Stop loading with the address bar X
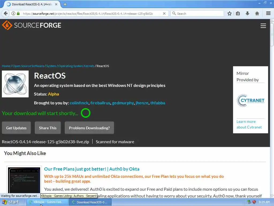Screen dimensions: 274x206 pyautogui.click(x=164, y=13)
